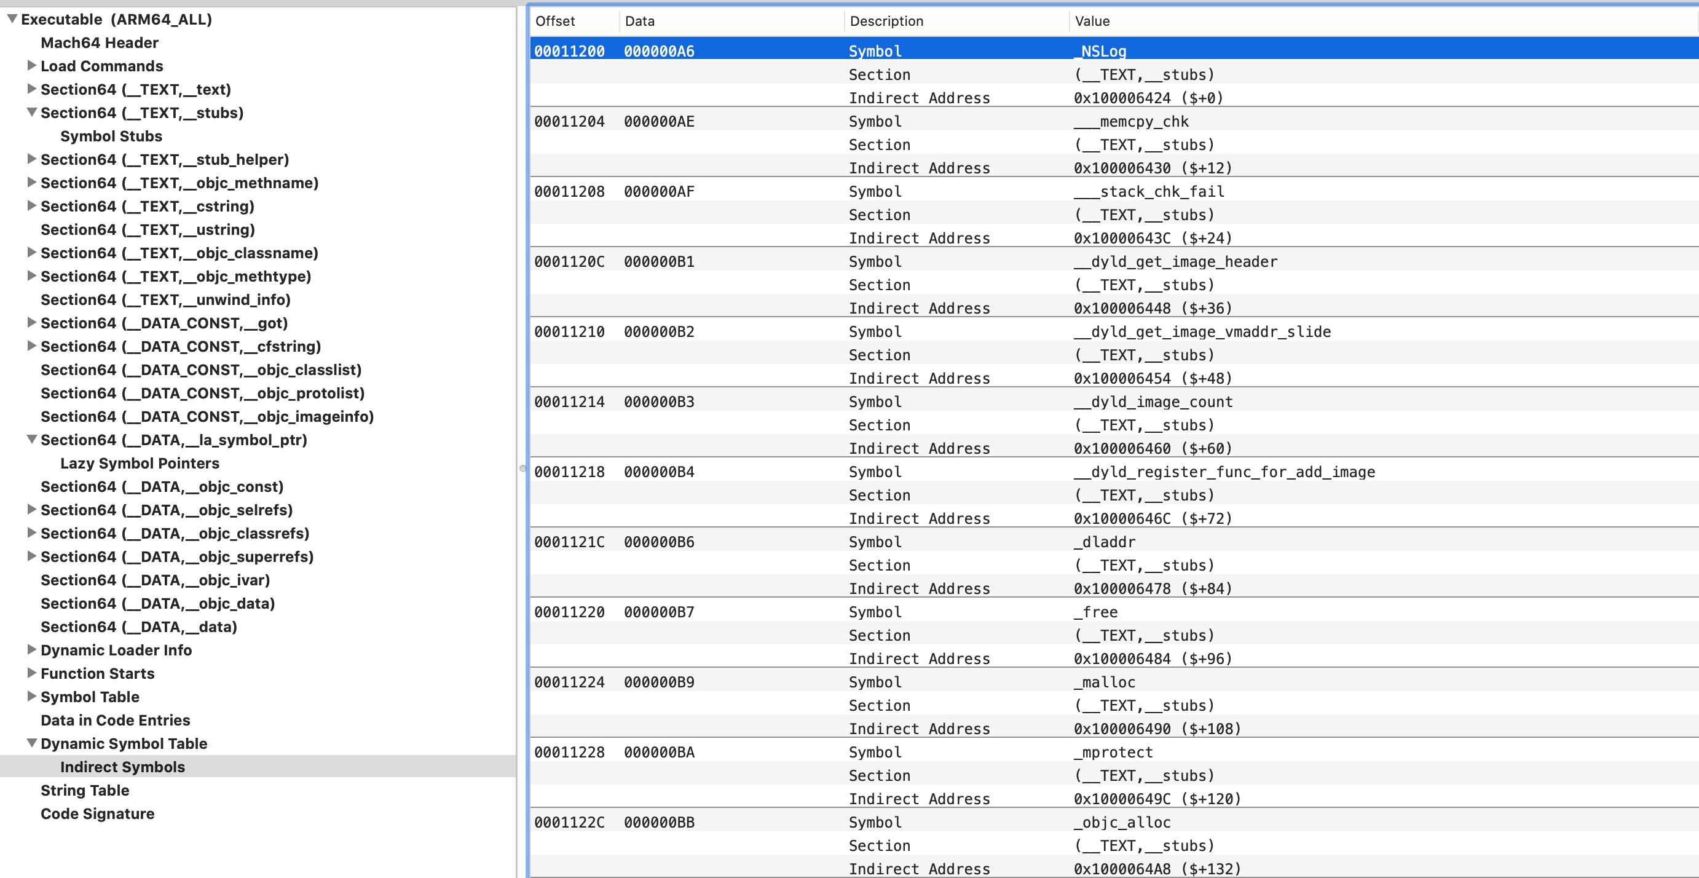Open Section64 (__TEXT,__ustring)

[x=148, y=229]
